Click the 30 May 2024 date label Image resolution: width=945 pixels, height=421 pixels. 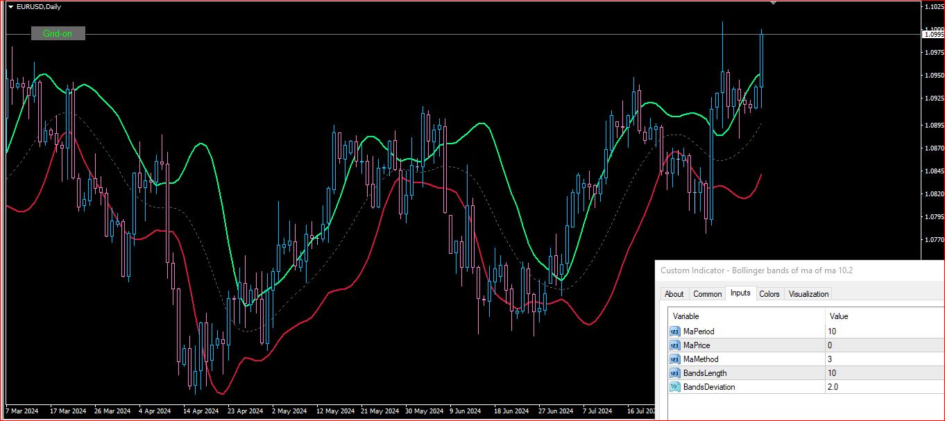point(424,411)
